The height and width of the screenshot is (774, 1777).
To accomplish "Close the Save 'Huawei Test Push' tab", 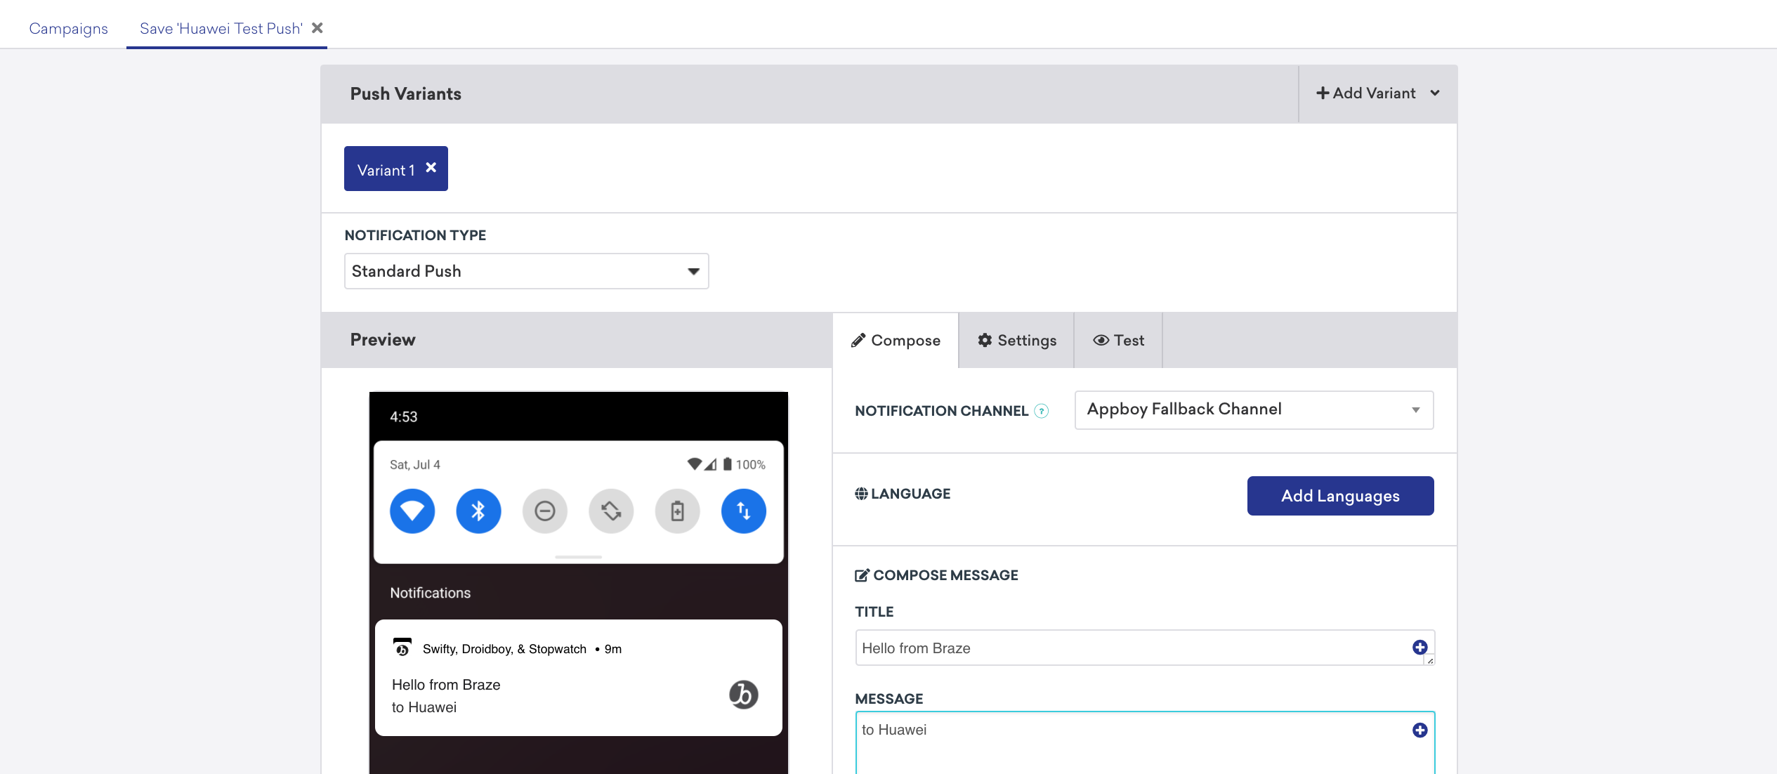I will [317, 28].
